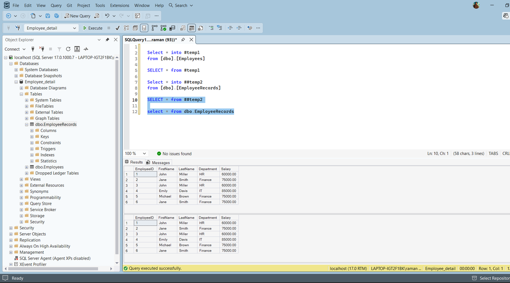Expand the Columns folder
The image size is (510, 283).
(x=32, y=131)
